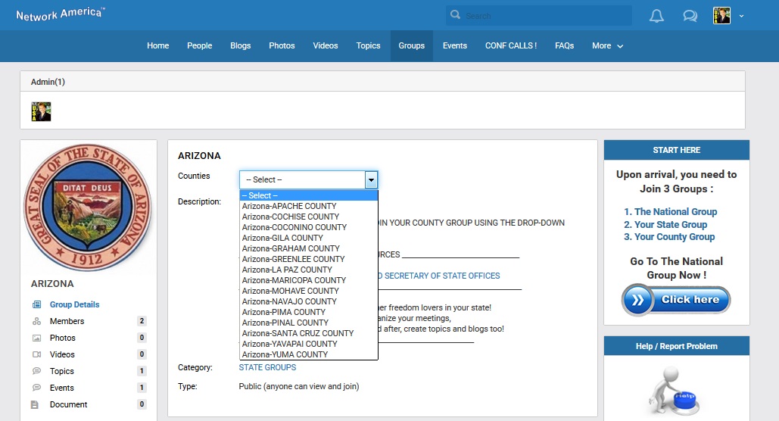Open the messages chat bubble icon
This screenshot has width=779, height=421.
click(x=690, y=16)
